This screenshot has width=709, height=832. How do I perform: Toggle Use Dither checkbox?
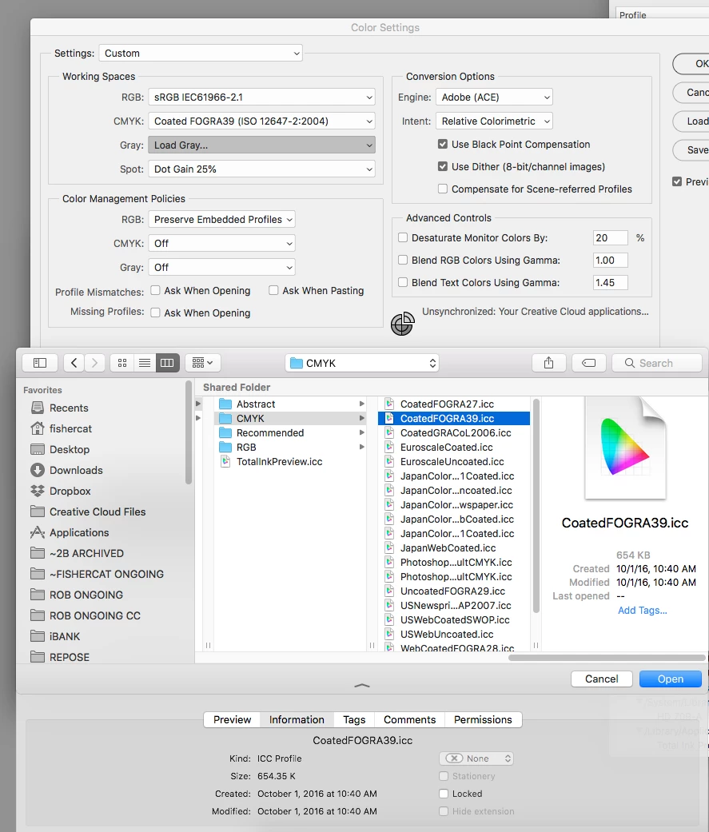coord(443,166)
